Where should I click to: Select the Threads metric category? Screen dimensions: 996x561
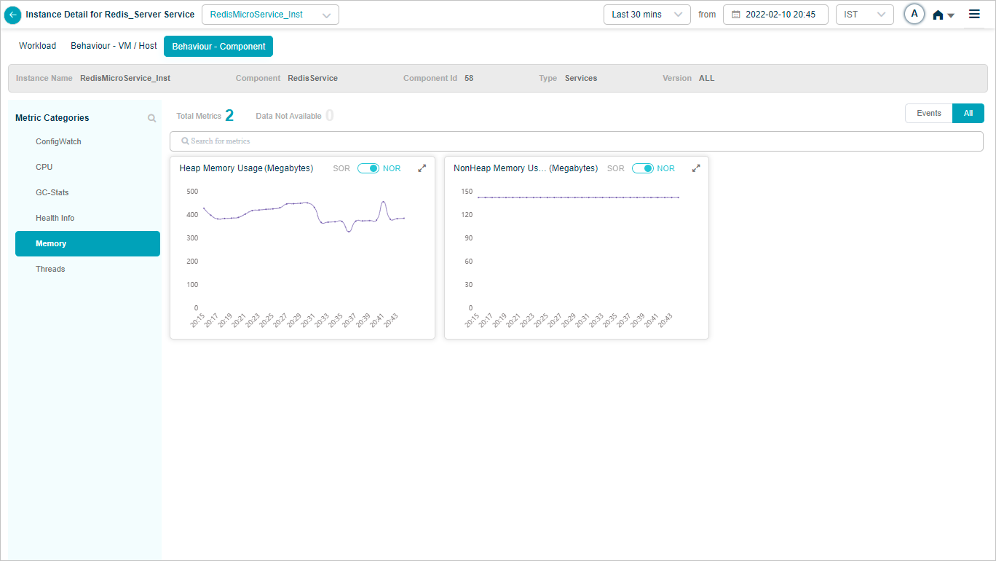[x=50, y=269]
